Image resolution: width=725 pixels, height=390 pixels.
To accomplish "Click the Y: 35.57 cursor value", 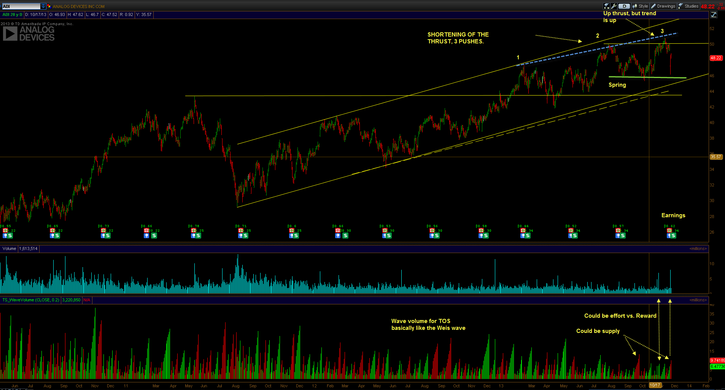I will pos(144,14).
